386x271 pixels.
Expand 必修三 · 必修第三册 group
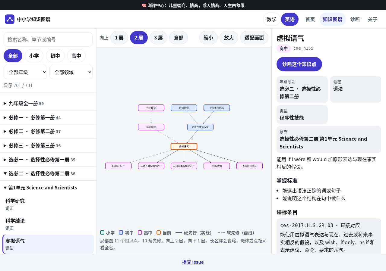coord(48,145)
